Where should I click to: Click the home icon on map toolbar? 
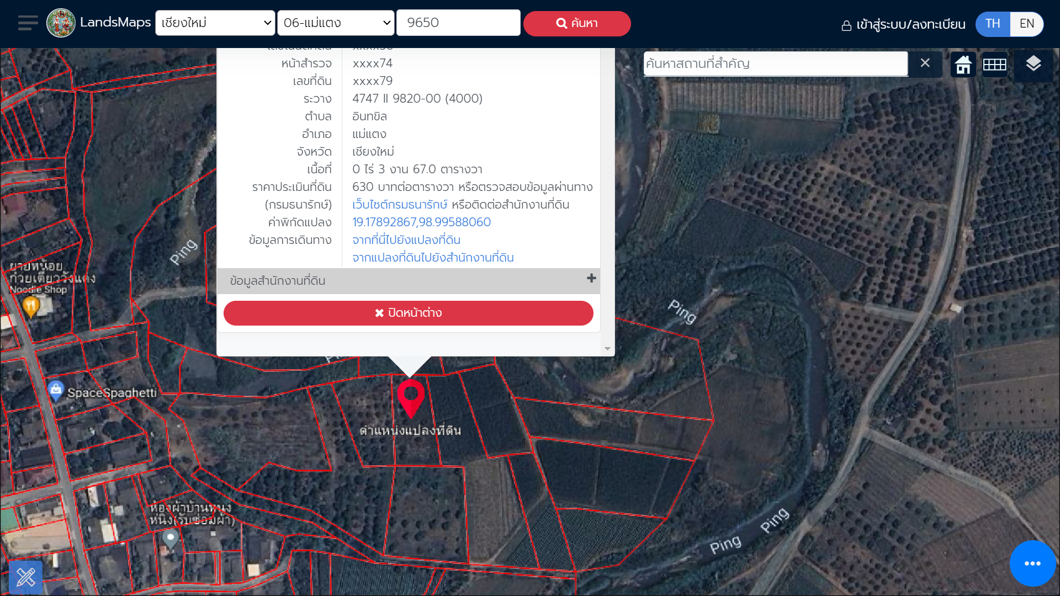[x=963, y=65]
